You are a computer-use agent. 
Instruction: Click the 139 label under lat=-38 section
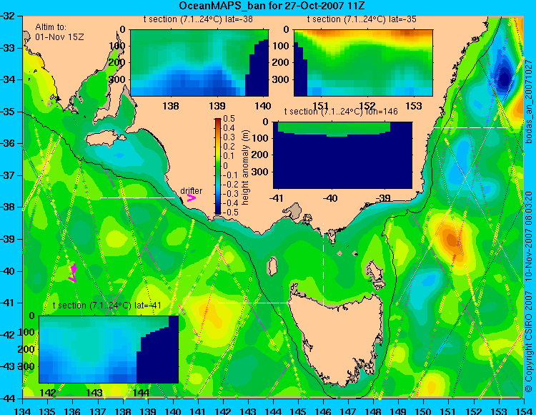(x=217, y=106)
